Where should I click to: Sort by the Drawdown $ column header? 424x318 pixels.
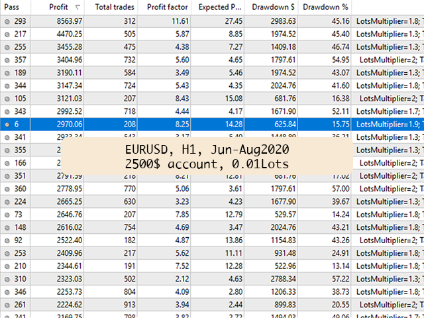tap(271, 7)
